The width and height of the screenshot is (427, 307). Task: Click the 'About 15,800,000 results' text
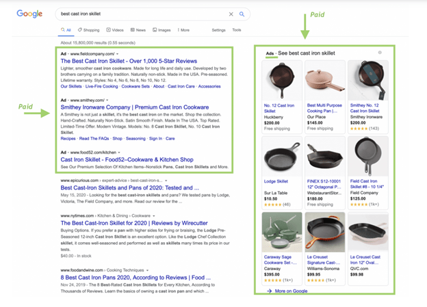pyautogui.click(x=98, y=42)
